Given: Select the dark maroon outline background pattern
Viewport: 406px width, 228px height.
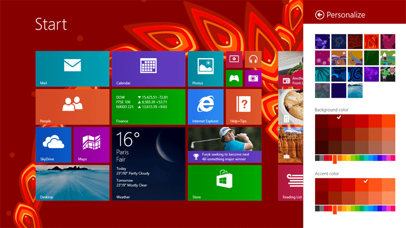Looking at the screenshot, I should pyautogui.click(x=355, y=42).
